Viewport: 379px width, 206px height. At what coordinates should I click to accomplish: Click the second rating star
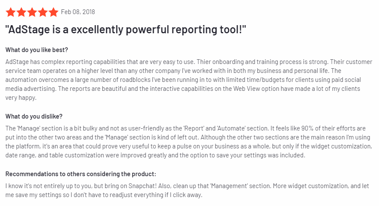click(x=21, y=12)
